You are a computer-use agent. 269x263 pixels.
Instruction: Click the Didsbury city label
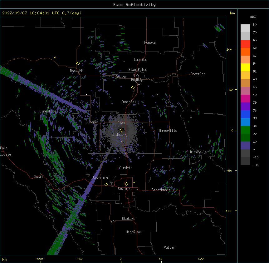(x=120, y=135)
